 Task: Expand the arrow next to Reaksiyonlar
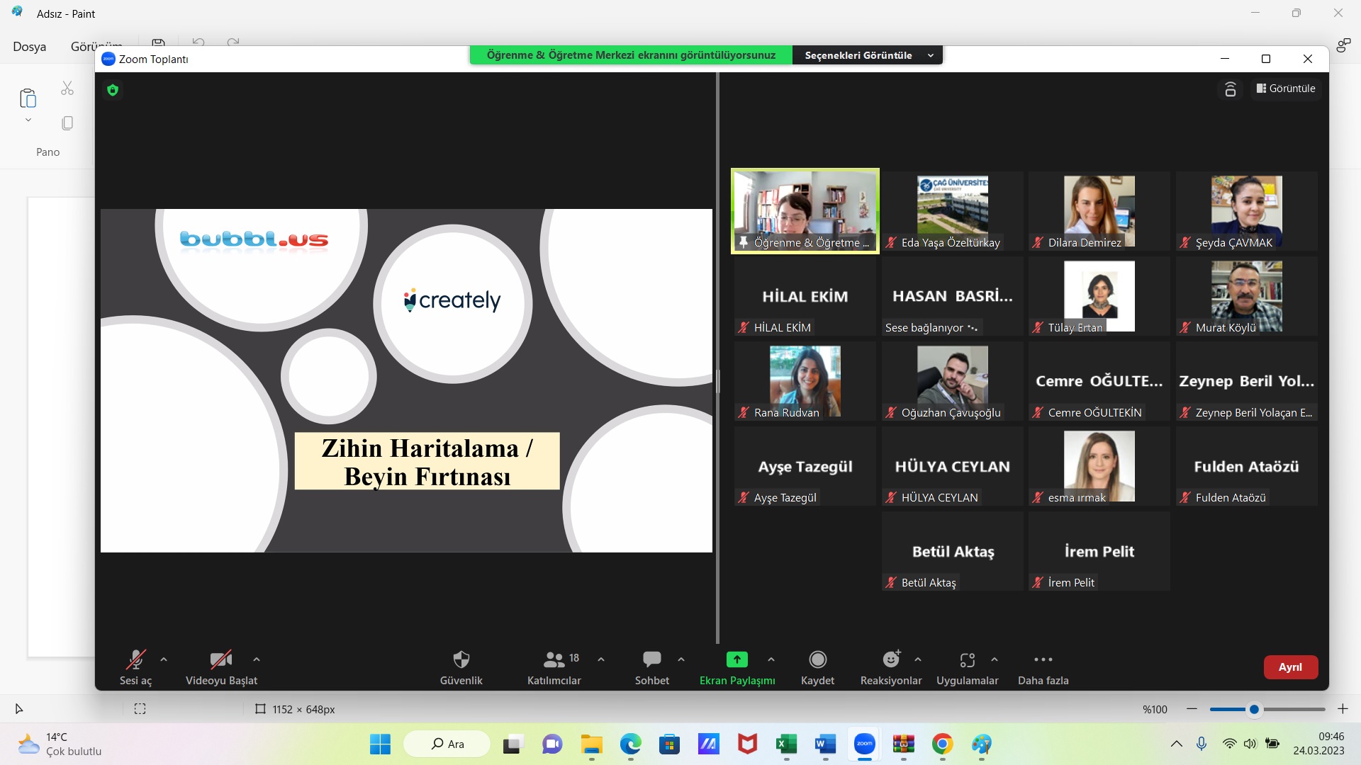tap(918, 659)
